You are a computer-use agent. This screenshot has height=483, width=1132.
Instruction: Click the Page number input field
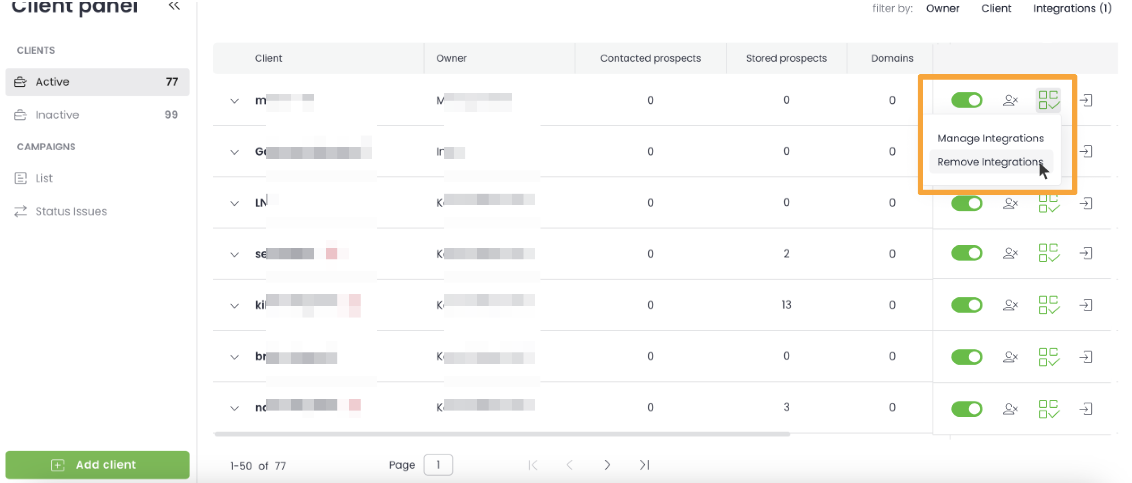(438, 465)
